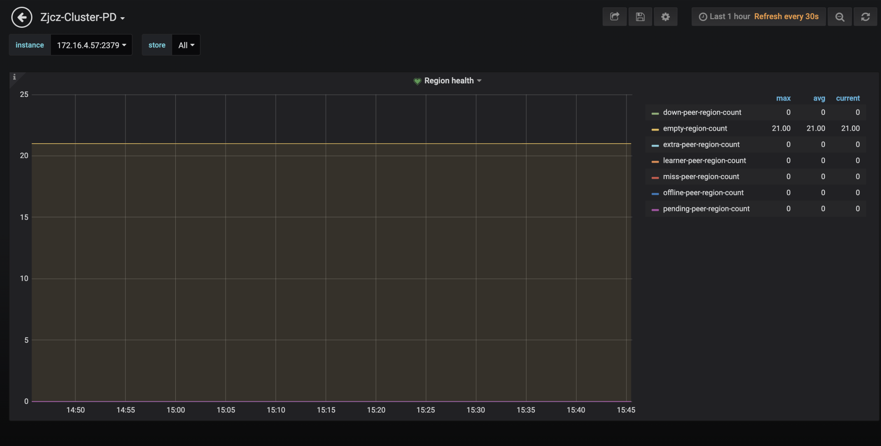Toggle learner-peer-region-count series in legend
Screen dimensions: 881x446
coord(704,160)
